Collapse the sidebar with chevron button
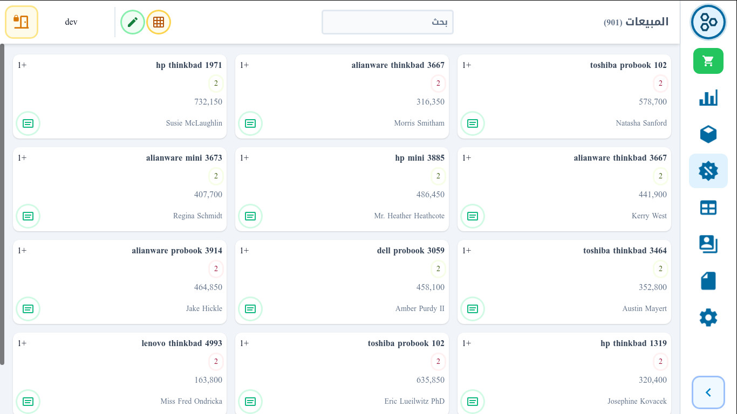 click(708, 392)
